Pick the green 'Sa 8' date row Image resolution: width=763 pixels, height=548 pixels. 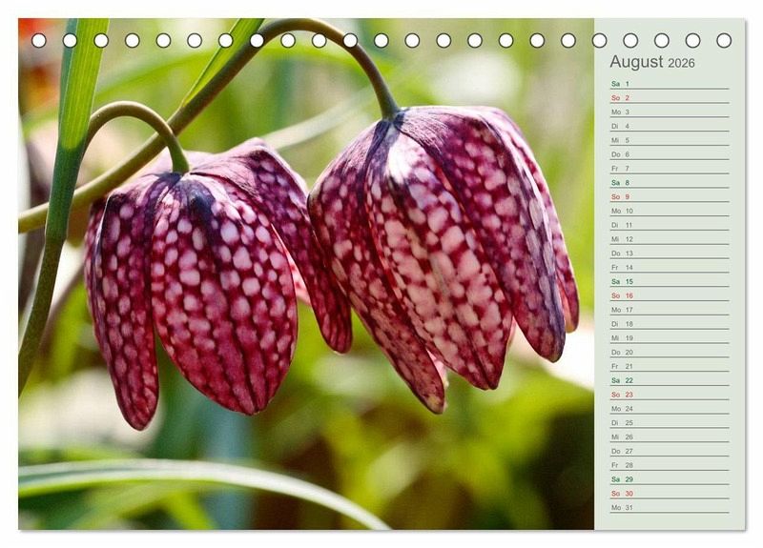621,183
